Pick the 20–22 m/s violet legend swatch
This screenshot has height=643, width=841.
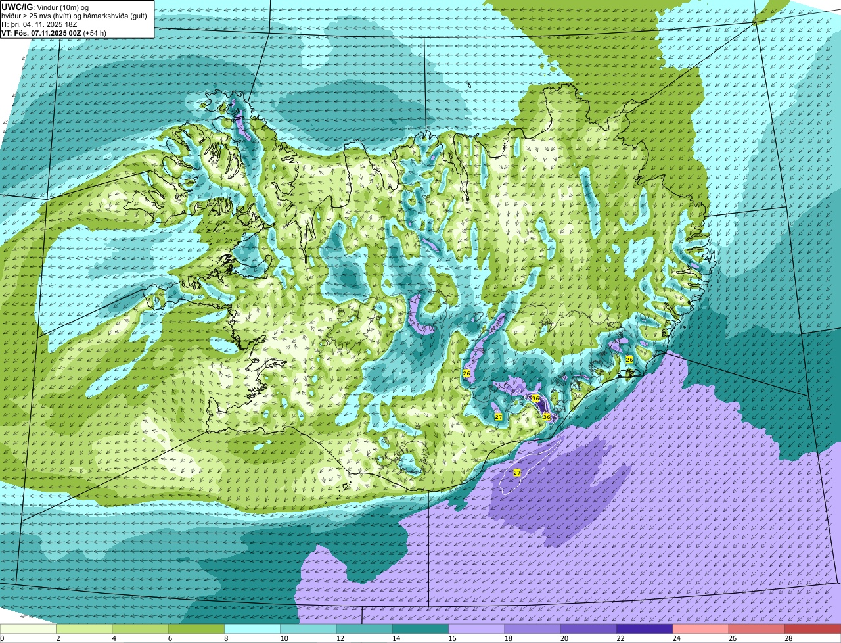[589, 629]
